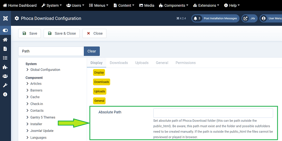Click the Joomla logo icon in sidebar
This screenshot has width=282, height=141.
click(5, 18)
